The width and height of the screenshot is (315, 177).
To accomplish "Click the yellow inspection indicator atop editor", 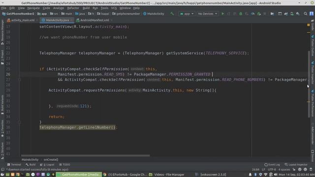I will coord(309,25).
